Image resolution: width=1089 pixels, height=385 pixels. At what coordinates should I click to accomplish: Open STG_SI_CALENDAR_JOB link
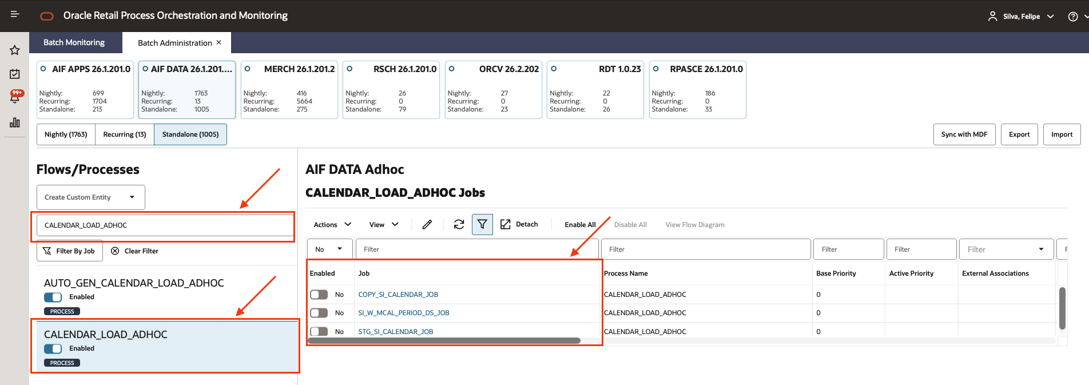pyautogui.click(x=396, y=332)
